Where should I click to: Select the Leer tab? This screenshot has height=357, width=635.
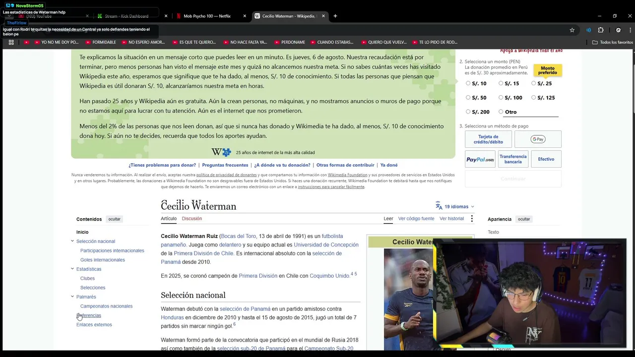click(388, 219)
